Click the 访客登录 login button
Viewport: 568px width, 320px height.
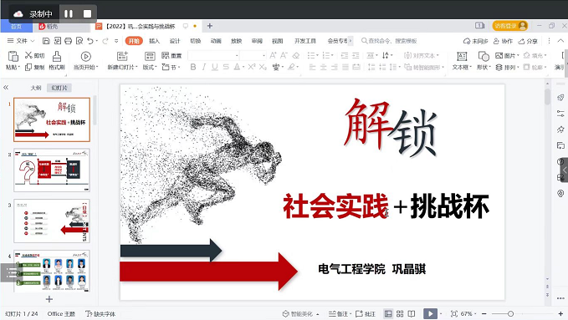[509, 26]
